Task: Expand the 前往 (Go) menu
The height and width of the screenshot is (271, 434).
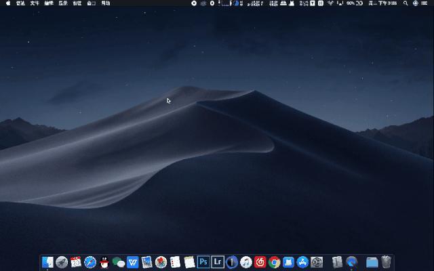Action: coord(77,3)
